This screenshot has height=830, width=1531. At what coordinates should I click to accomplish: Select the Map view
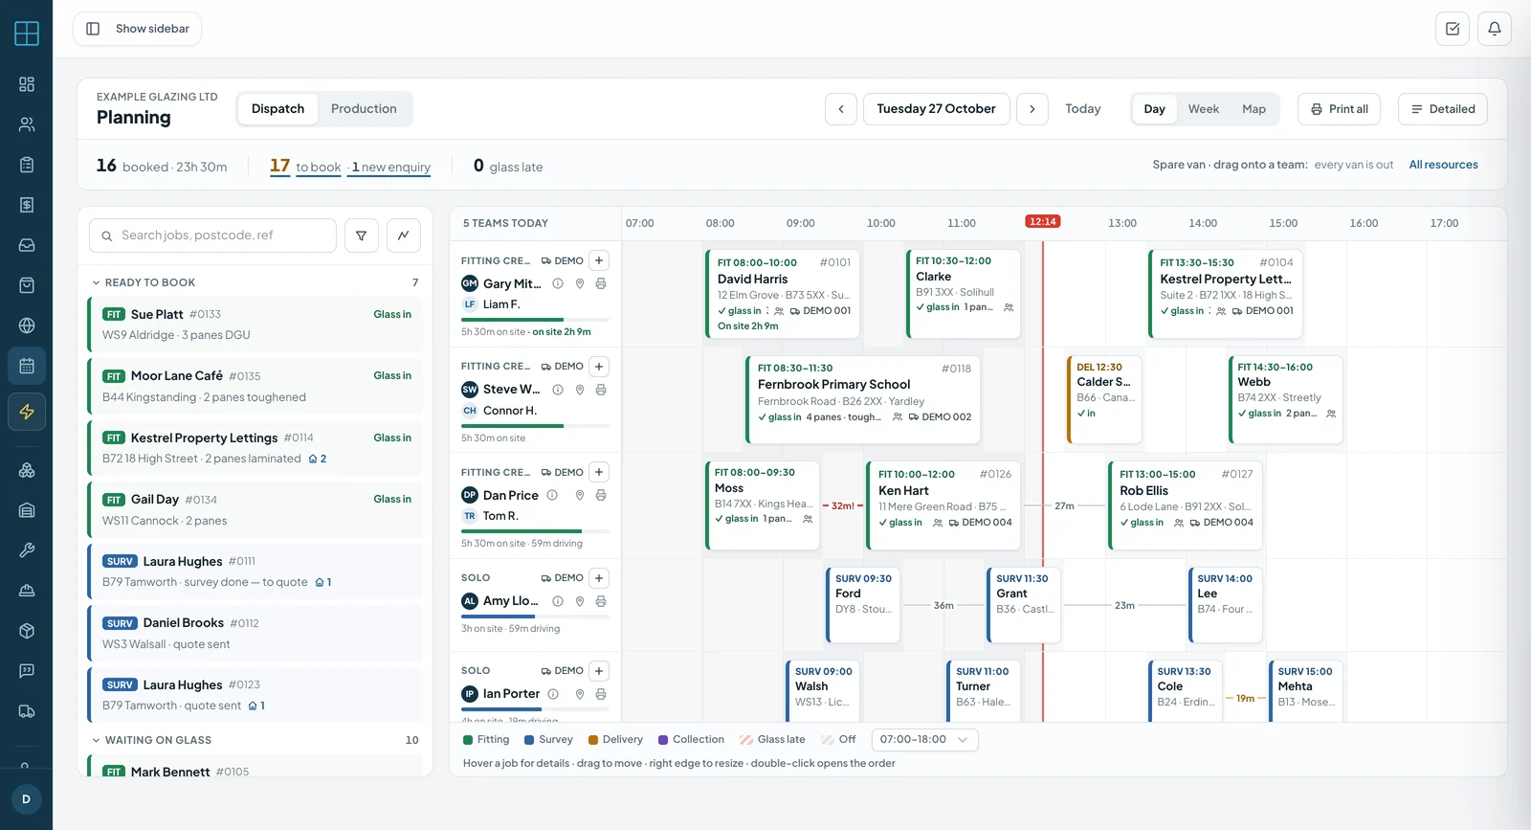point(1254,109)
